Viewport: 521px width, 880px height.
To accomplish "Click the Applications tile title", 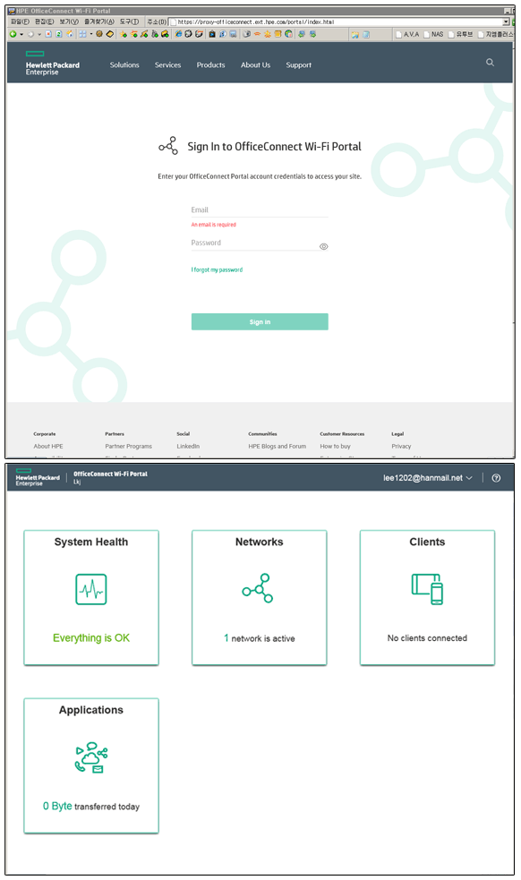I will (x=91, y=710).
